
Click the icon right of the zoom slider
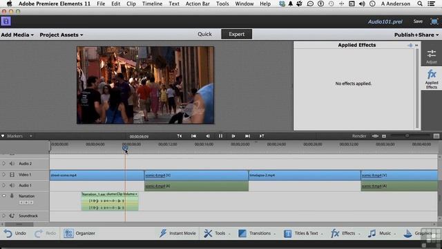coord(436,136)
